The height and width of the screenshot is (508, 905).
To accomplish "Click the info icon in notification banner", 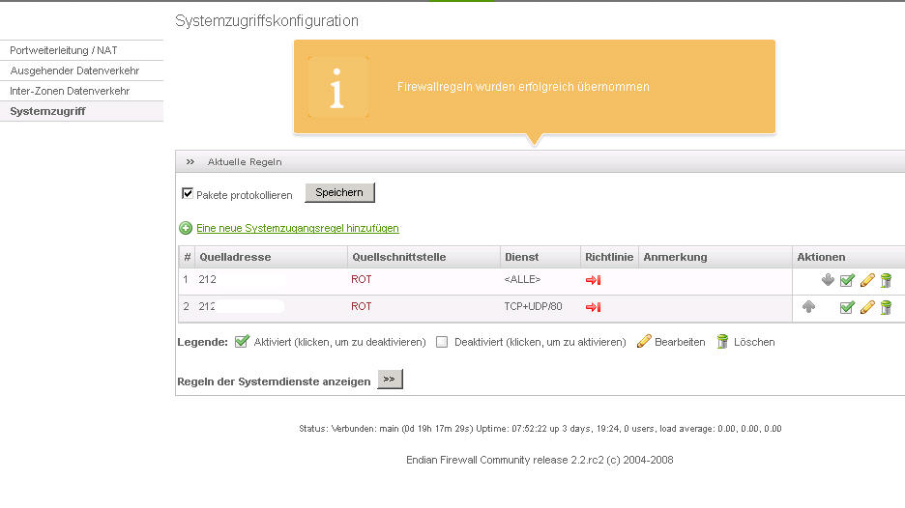I will coord(337,87).
